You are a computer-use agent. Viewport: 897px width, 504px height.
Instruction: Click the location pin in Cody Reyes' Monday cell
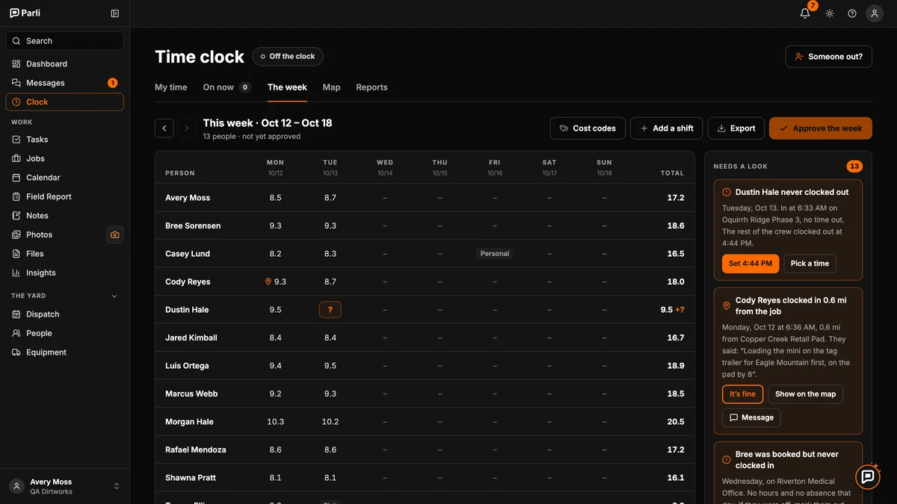(x=268, y=282)
